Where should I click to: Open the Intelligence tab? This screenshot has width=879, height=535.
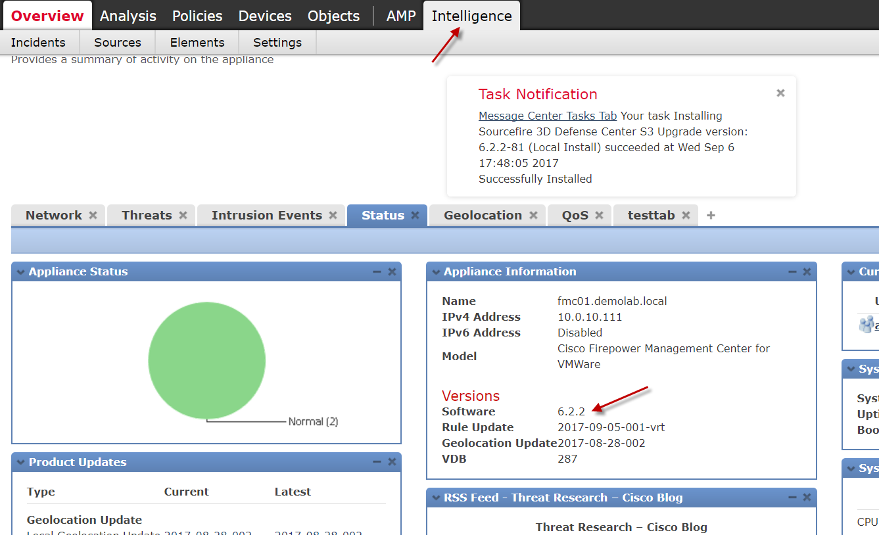[471, 16]
